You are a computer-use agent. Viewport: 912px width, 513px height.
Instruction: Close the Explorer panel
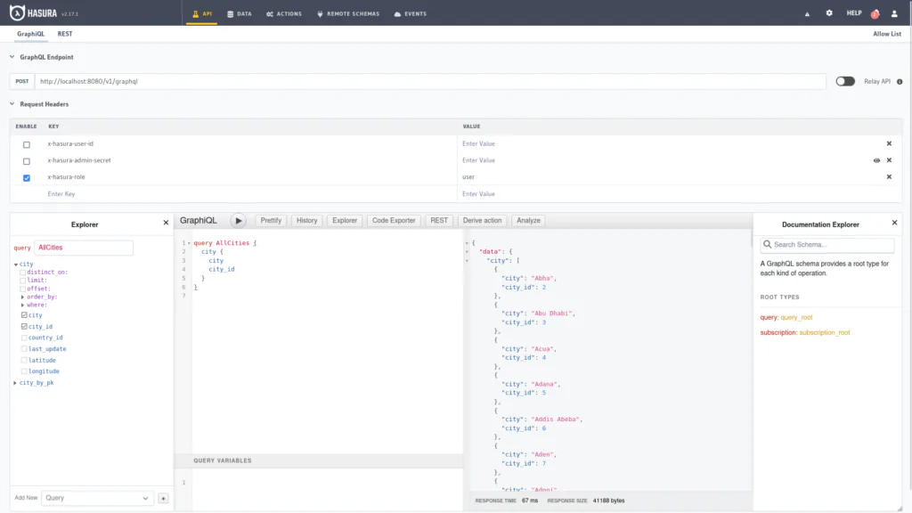[x=166, y=223]
